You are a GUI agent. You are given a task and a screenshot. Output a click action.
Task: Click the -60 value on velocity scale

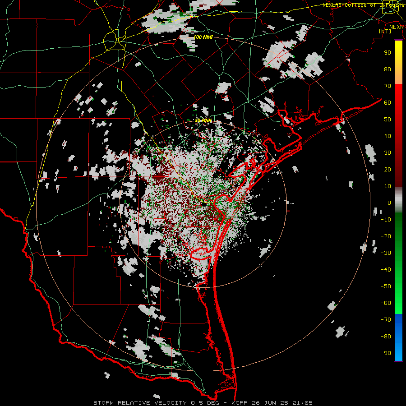[x=386, y=303]
